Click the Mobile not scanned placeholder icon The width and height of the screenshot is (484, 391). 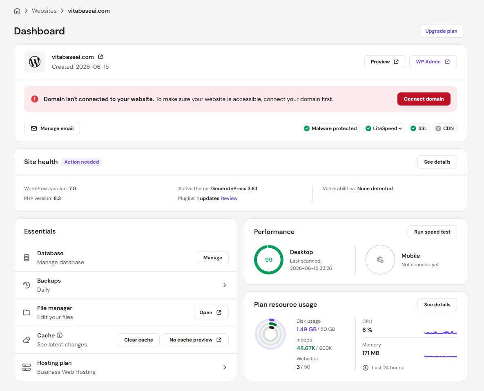380,260
